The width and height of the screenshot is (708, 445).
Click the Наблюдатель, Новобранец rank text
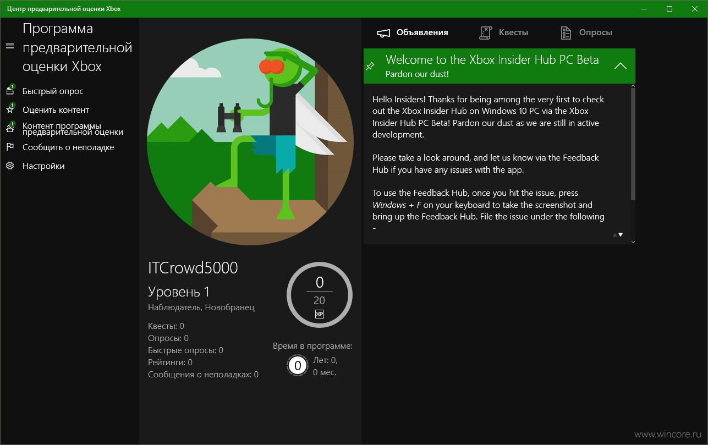(201, 307)
